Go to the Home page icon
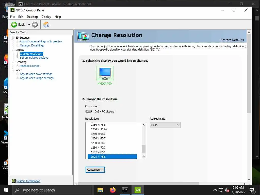260x195 pixels. [46, 25]
